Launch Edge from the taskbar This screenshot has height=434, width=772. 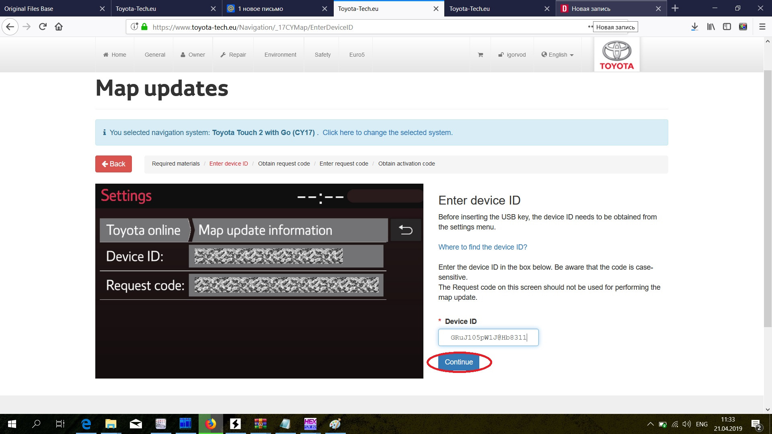[x=86, y=424]
